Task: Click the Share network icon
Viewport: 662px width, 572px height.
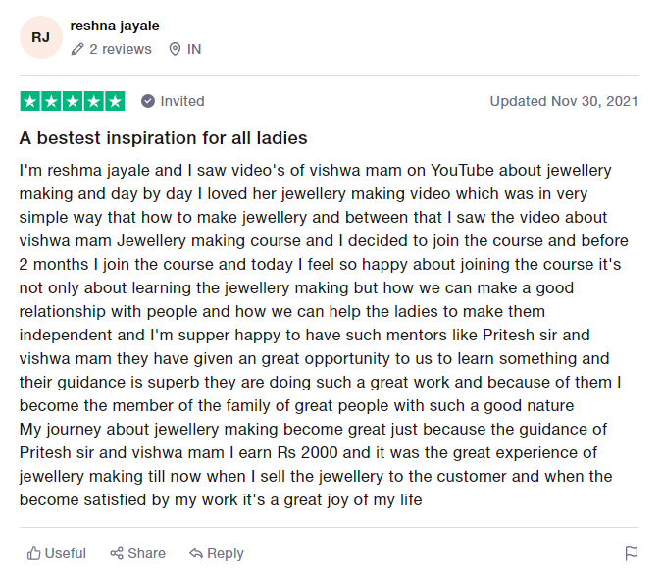Action: 117,553
